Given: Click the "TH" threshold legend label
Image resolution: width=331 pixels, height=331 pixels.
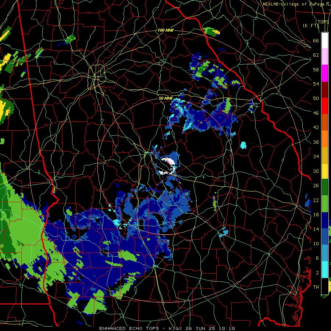Looking at the screenshot, I should [316, 287].
